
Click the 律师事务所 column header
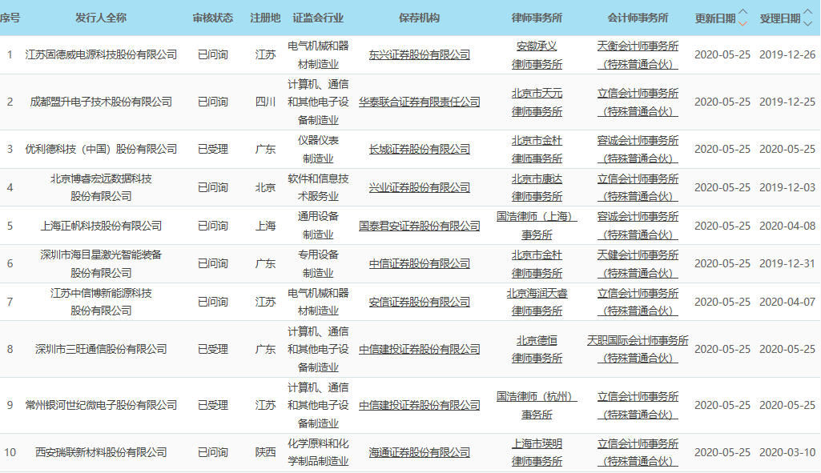(x=537, y=18)
